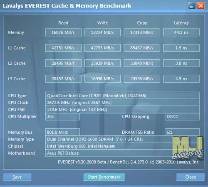Click L1 Cache Copy 85437 MB/s
The image size is (208, 187).
click(142, 48)
